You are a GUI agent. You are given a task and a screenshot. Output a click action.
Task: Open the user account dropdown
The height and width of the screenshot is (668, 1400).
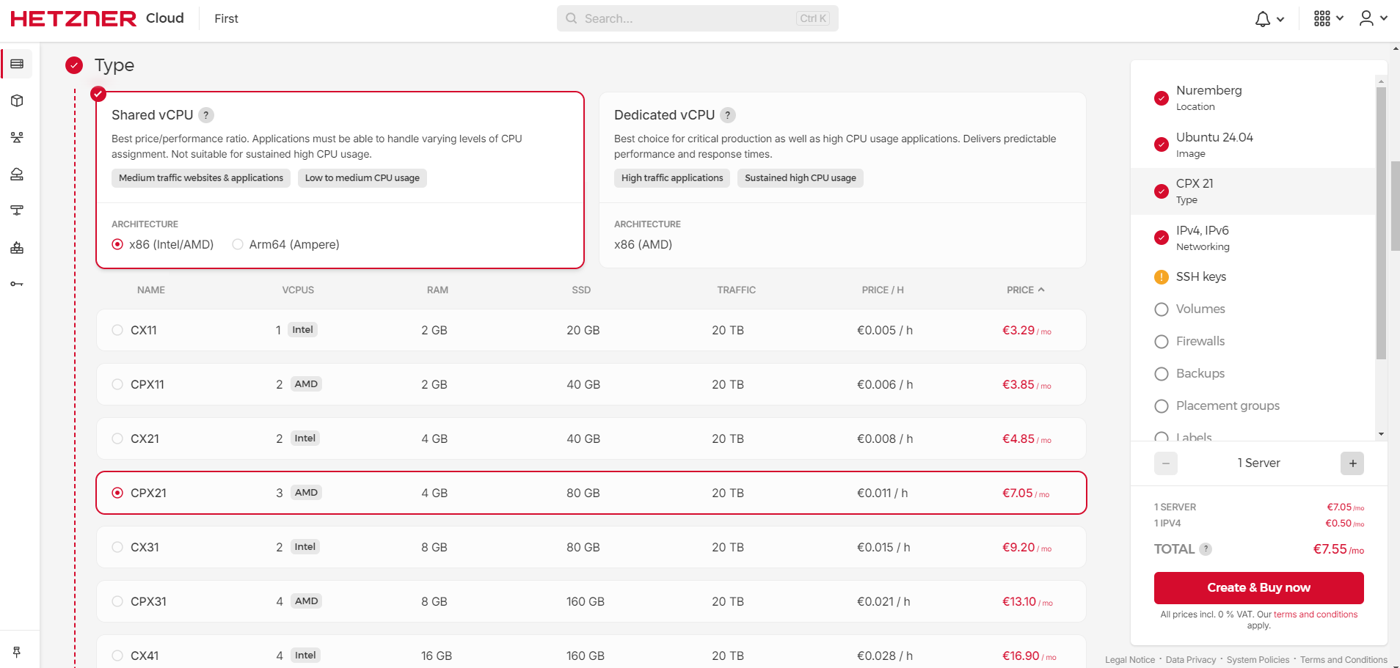(1373, 19)
